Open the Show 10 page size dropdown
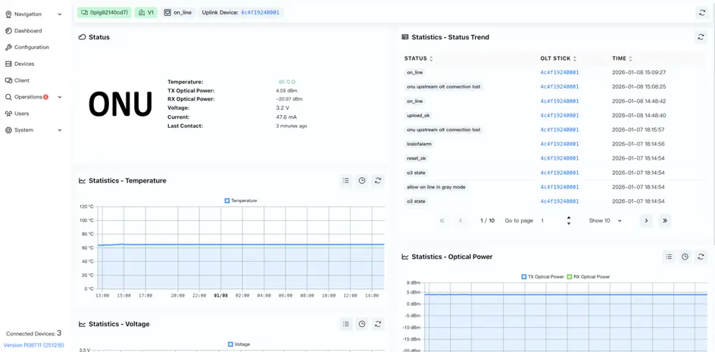The image size is (715, 352). pos(605,221)
